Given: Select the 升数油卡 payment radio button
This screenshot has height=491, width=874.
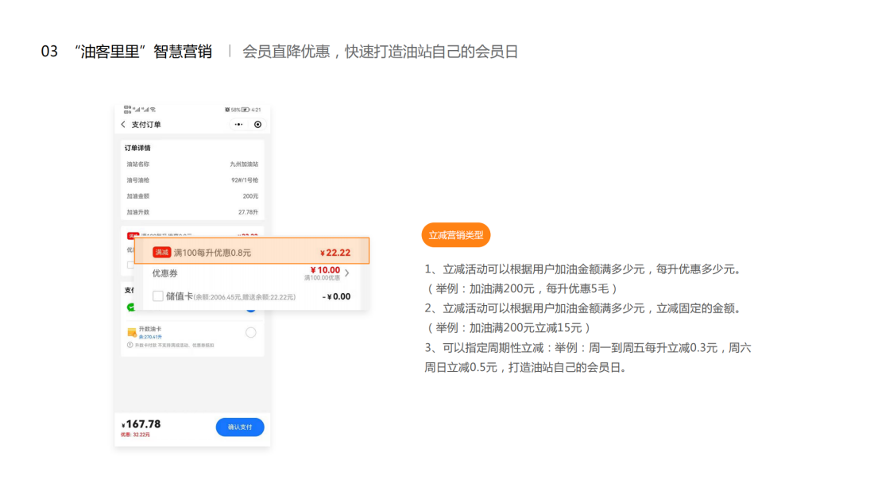Looking at the screenshot, I should (251, 333).
